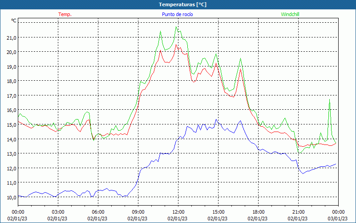356x223 pixels.
Task: Click the 14,0 y-axis value
Action: [x=12, y=139]
